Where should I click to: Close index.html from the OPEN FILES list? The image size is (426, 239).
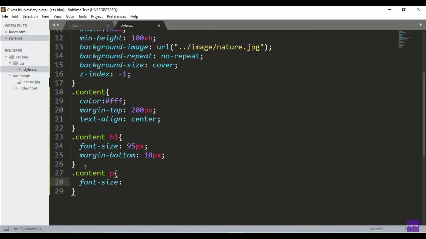click(x=6, y=32)
